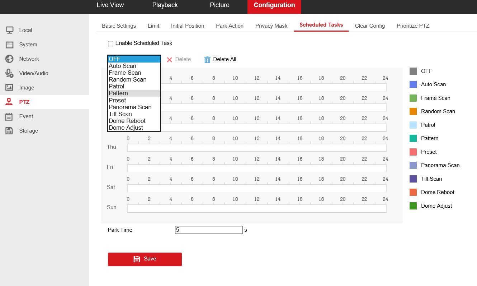The image size is (477, 286).
Task: Select OFF in the task dropdown list
Action: click(x=134, y=59)
